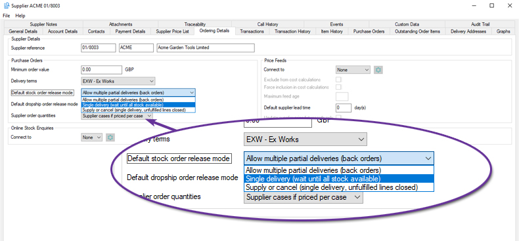The image size is (519, 241).
Task: Click the Minimum order value field
Action: (x=102, y=69)
